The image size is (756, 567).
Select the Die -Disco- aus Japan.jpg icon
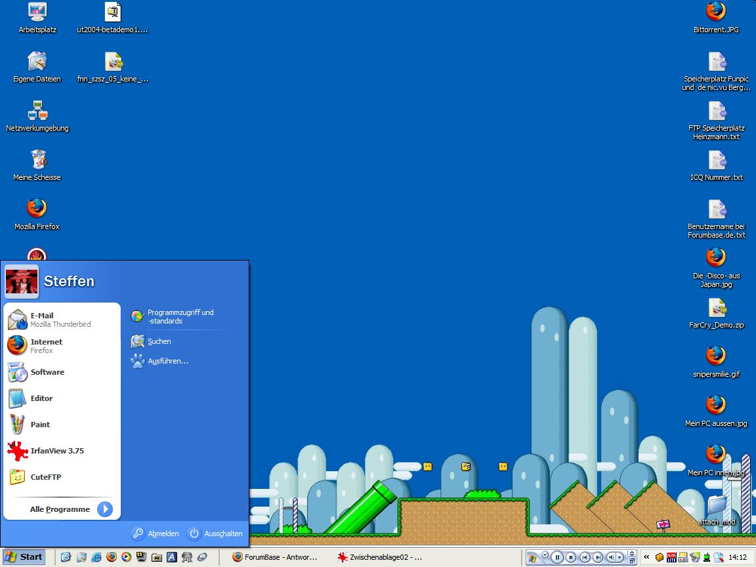point(716,268)
